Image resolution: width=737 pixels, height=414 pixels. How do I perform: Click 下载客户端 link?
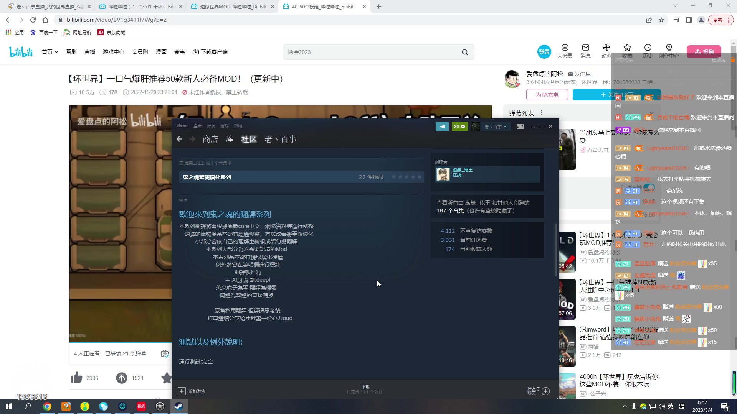210,52
